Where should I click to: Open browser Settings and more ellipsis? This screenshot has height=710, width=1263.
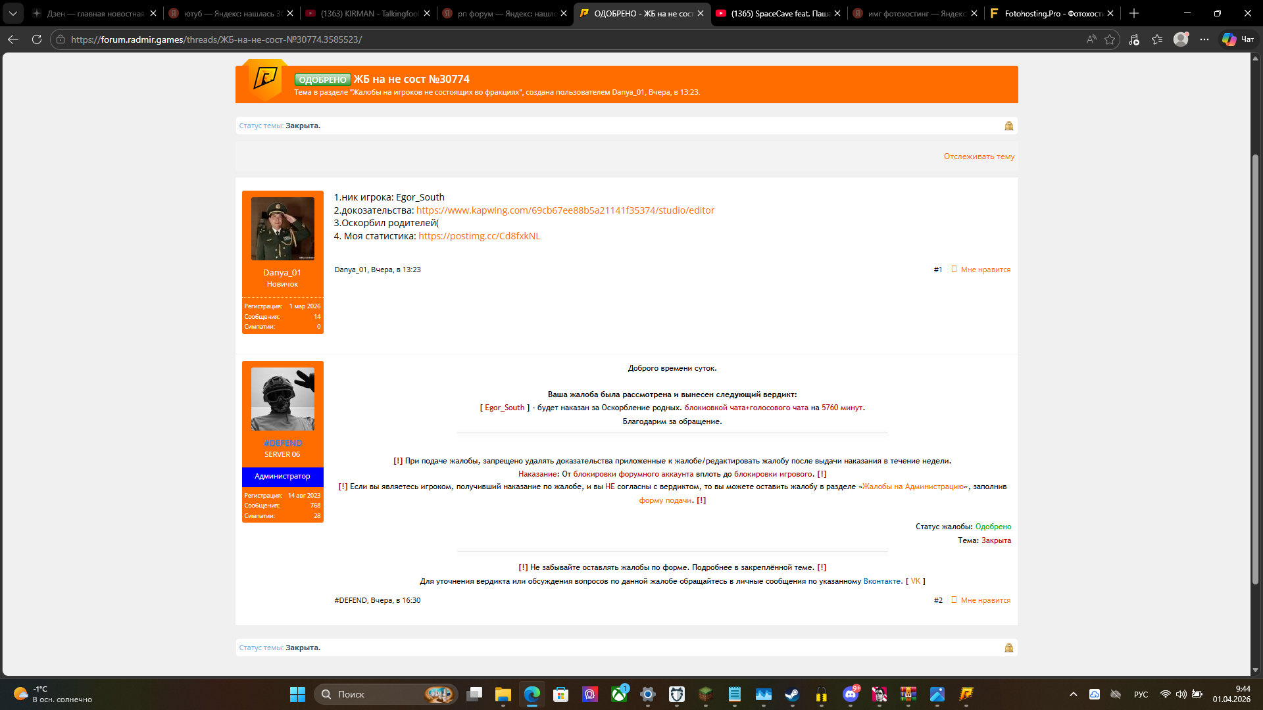point(1204,39)
